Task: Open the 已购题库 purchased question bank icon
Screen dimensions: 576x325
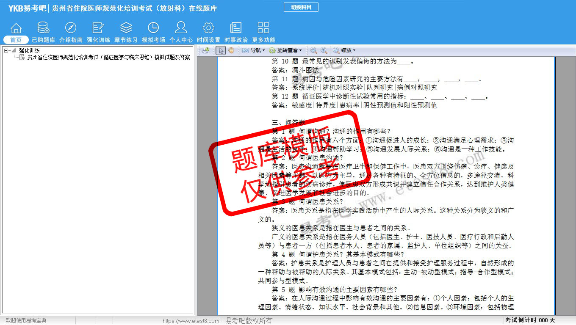Action: click(x=43, y=28)
